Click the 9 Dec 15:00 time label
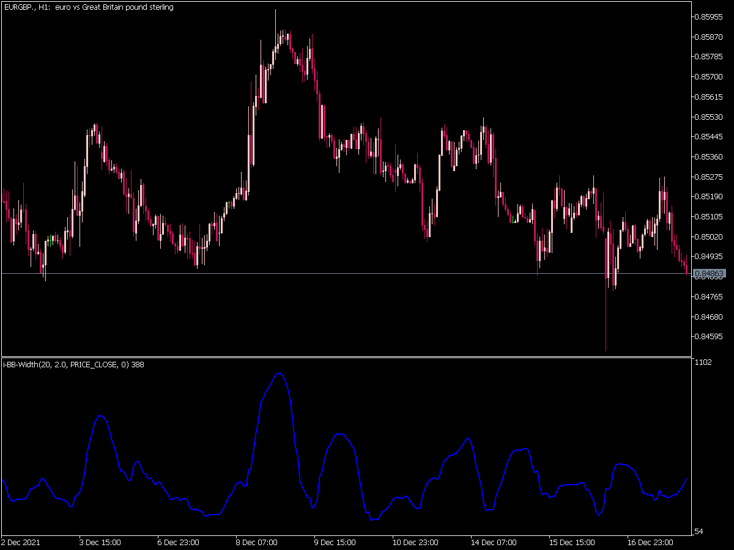 pos(335,542)
